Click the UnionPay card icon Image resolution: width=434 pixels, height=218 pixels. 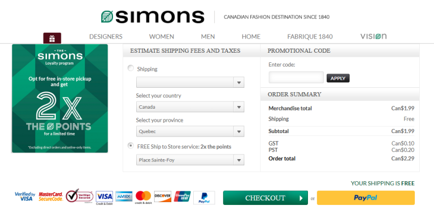pos(182,196)
